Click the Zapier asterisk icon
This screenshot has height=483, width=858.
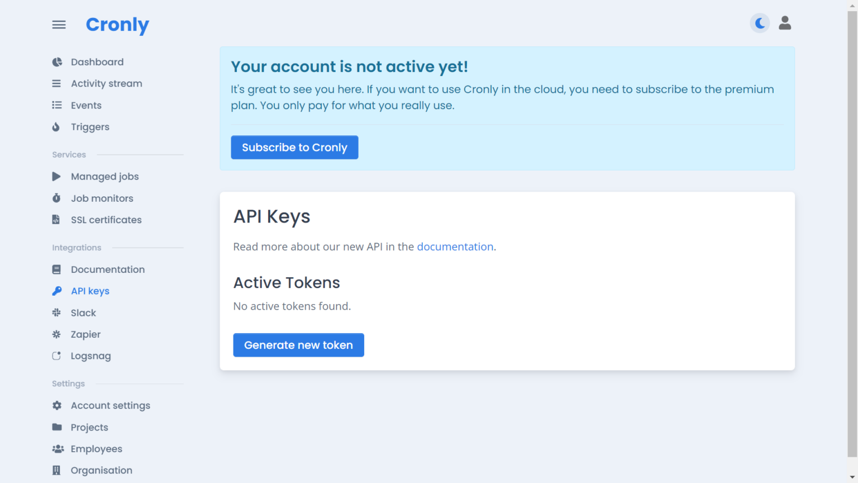pyautogui.click(x=56, y=334)
